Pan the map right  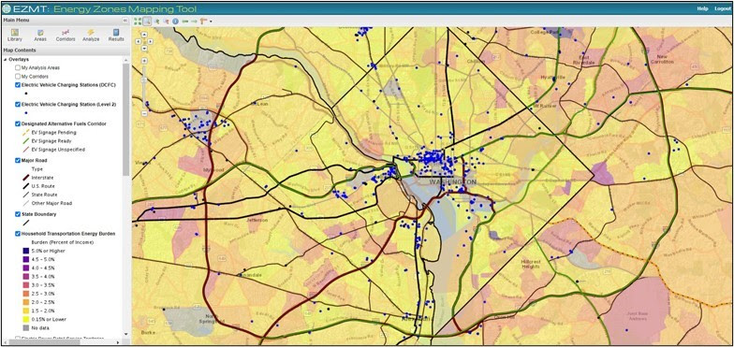150,41
